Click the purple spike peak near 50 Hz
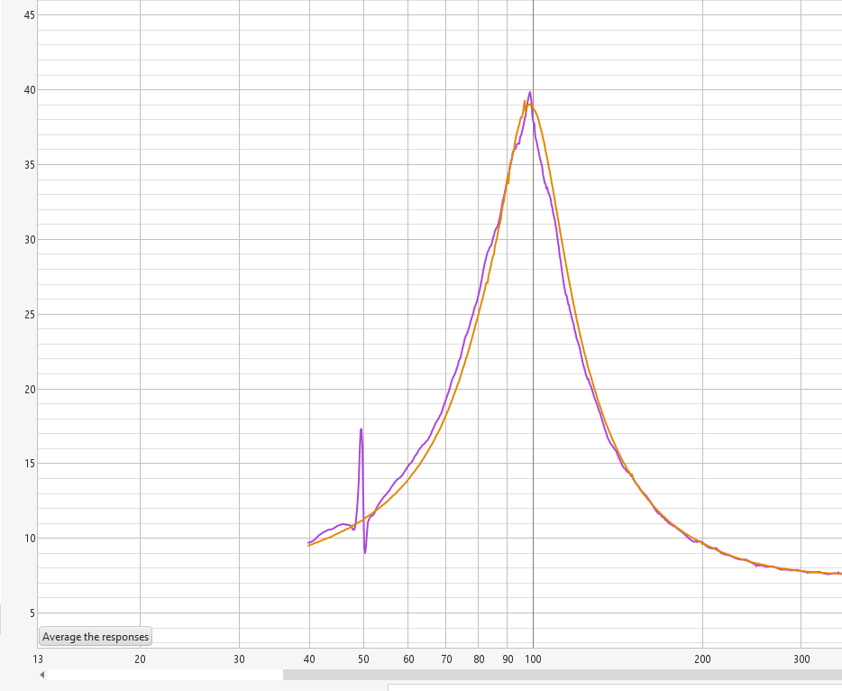This screenshot has width=842, height=691. click(361, 429)
